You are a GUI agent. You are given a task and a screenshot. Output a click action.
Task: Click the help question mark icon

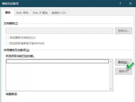tap(120, 4)
